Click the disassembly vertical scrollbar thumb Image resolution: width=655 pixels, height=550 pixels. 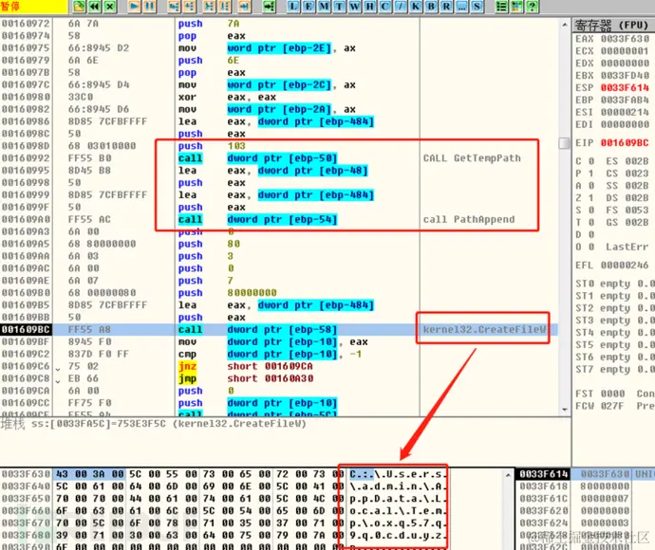pos(565,143)
